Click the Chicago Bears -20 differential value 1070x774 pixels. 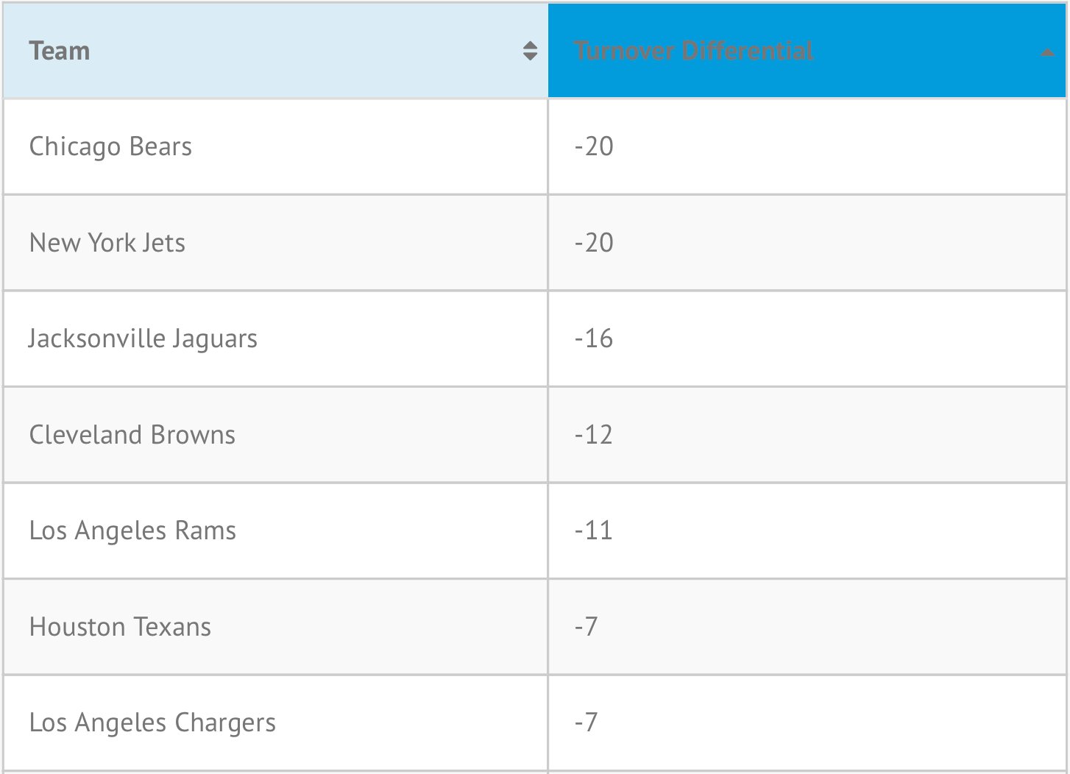tap(594, 146)
